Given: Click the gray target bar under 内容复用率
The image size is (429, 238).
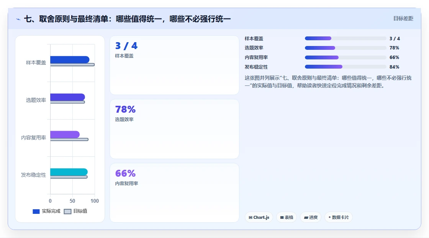Looking at the screenshot, I should pyautogui.click(x=69, y=140).
